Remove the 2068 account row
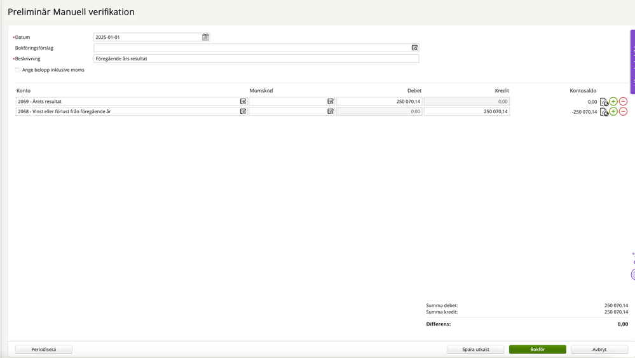This screenshot has width=635, height=358. [624, 111]
